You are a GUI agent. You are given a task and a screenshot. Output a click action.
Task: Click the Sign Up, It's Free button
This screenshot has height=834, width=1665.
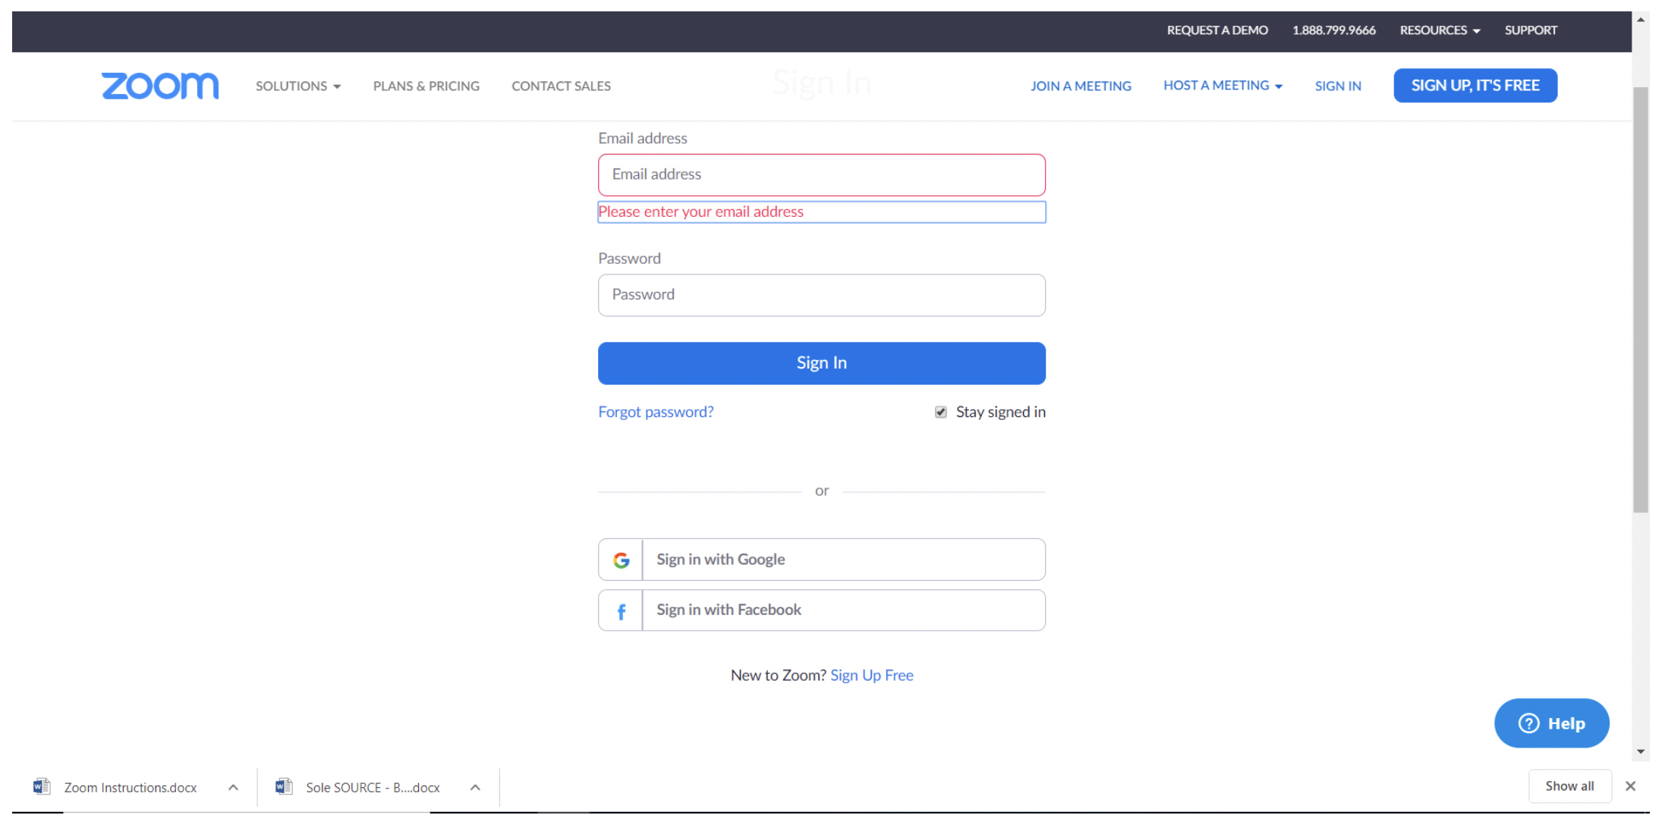click(1475, 86)
